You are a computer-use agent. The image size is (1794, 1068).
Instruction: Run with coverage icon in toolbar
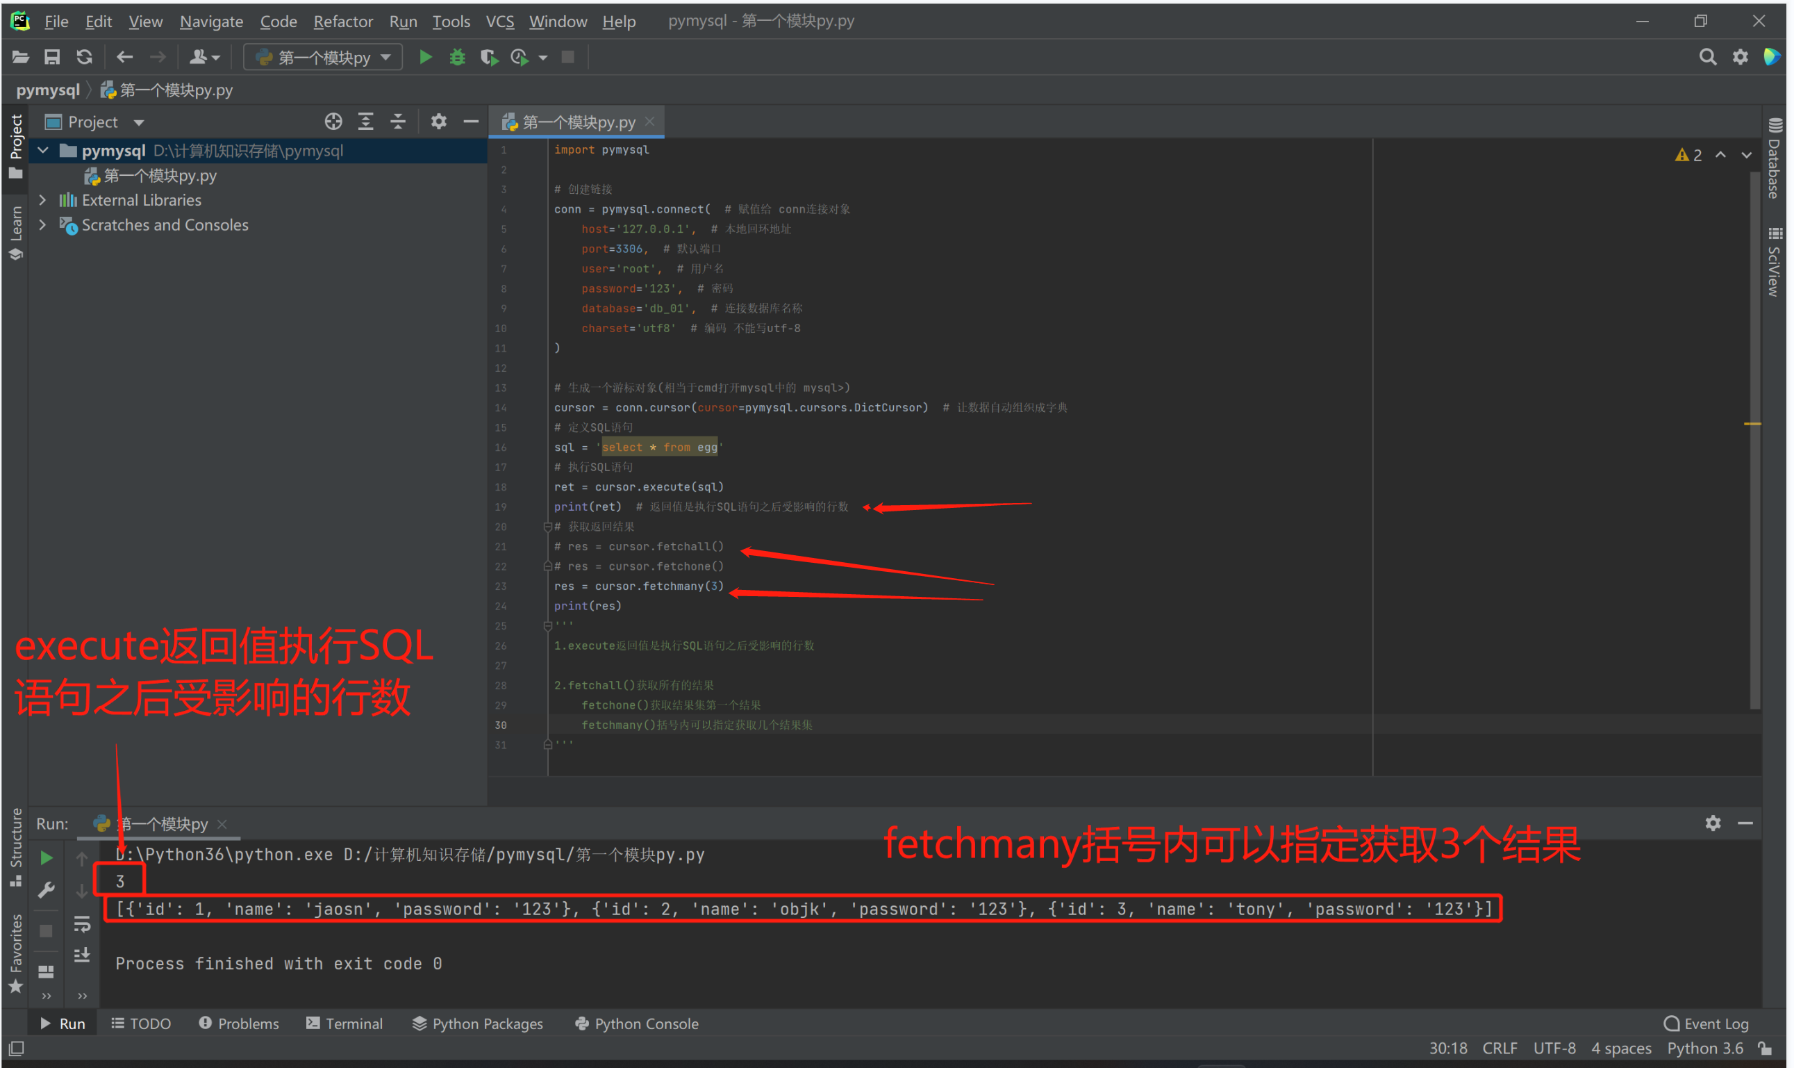click(488, 57)
